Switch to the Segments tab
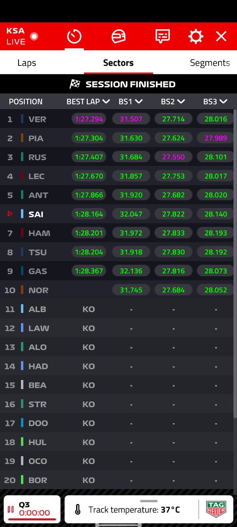 [210, 63]
